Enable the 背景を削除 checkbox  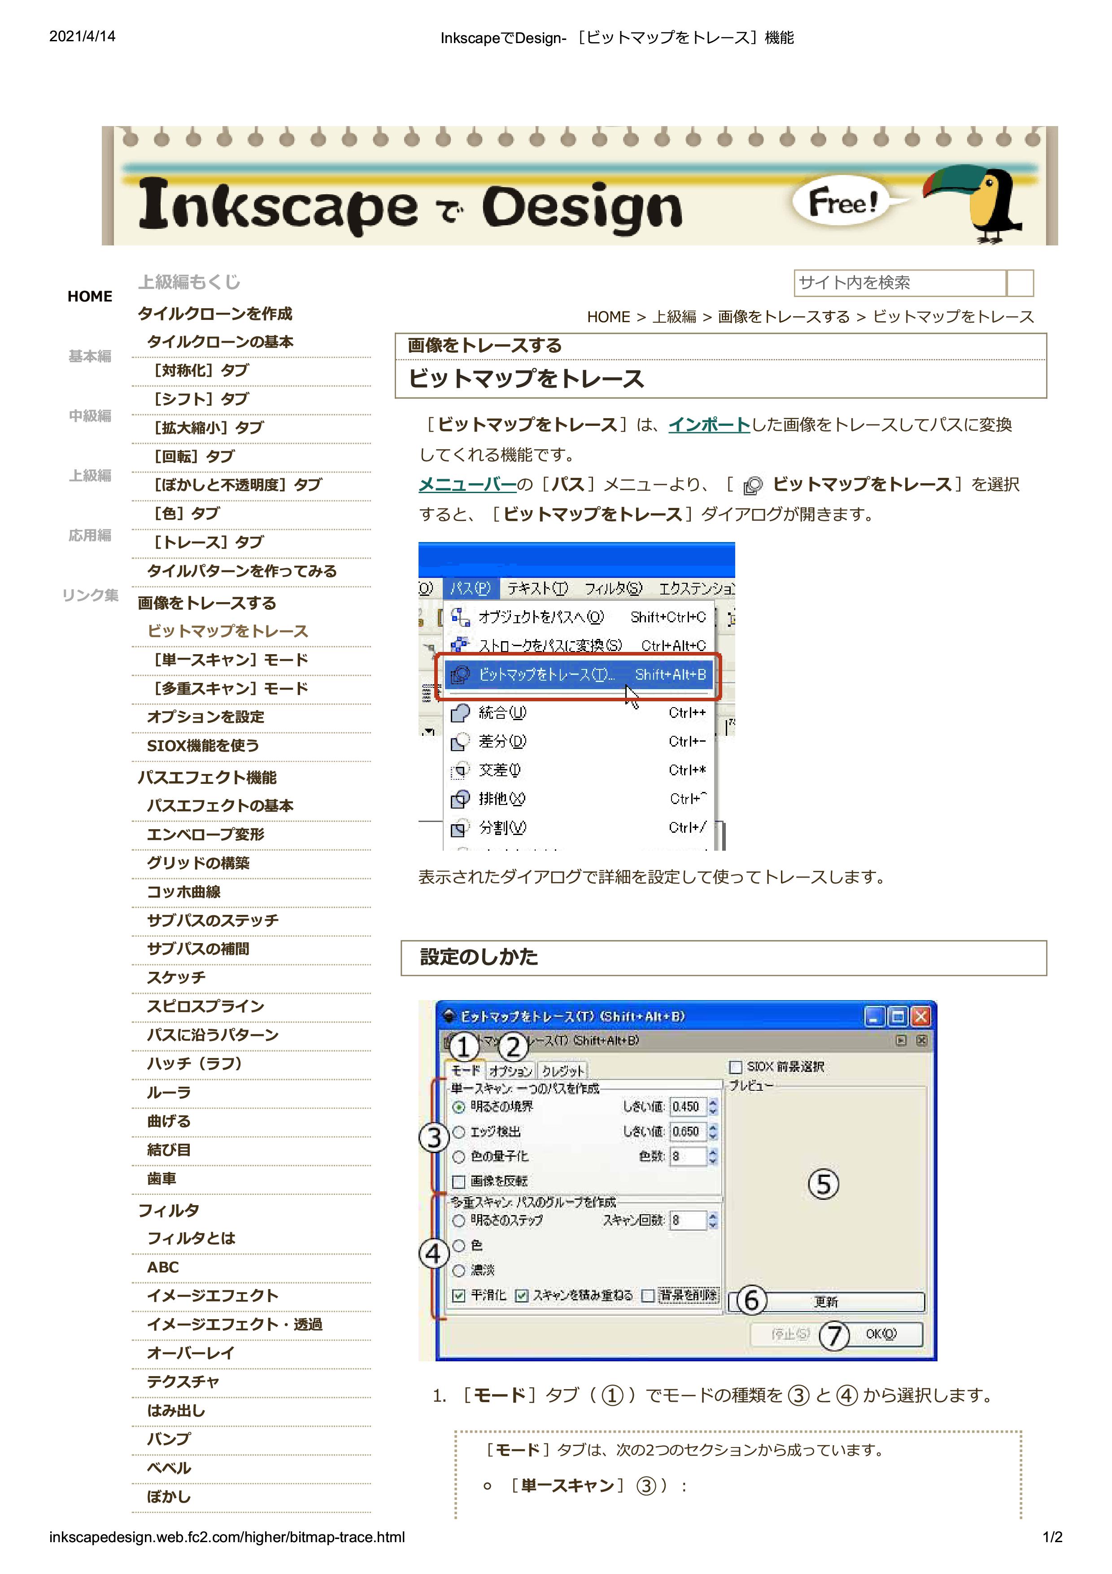click(x=647, y=1296)
